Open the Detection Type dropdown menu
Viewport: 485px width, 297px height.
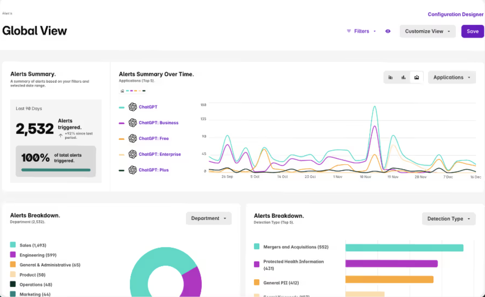pyautogui.click(x=448, y=219)
